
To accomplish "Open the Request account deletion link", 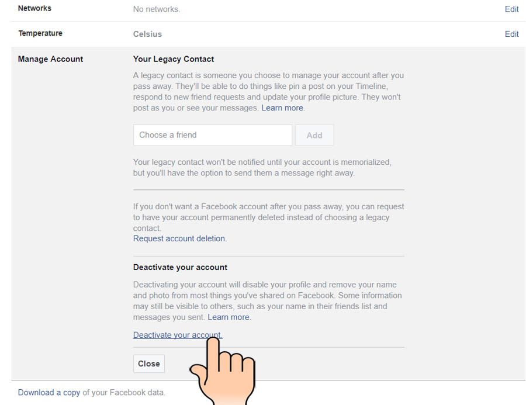I will pyautogui.click(x=179, y=238).
